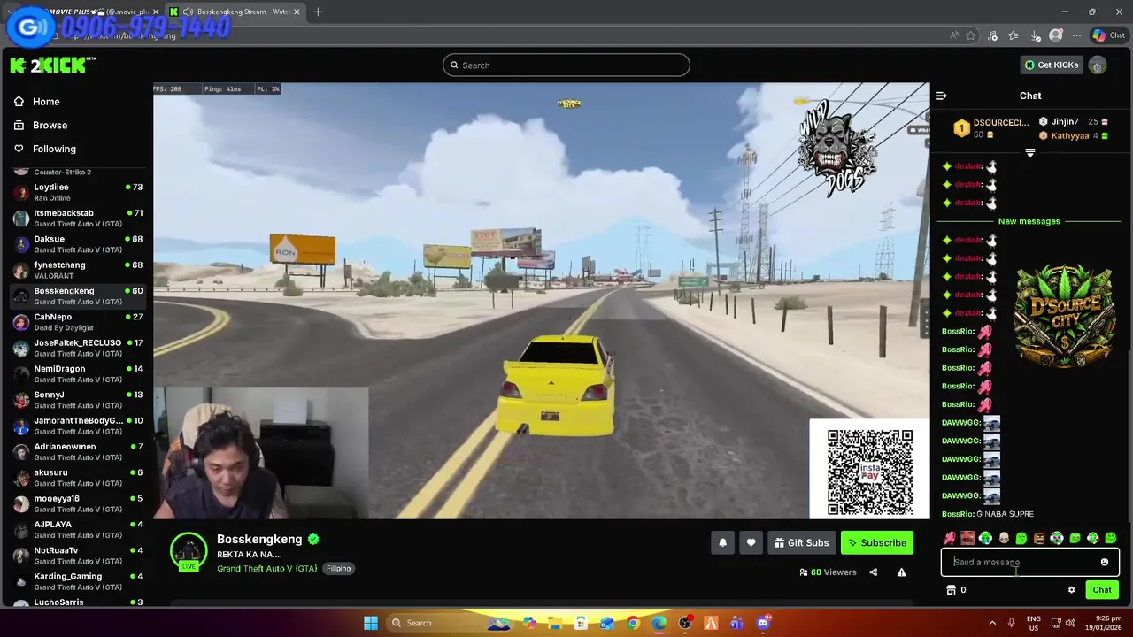Click the heart follow button
This screenshot has width=1133, height=637.
click(x=751, y=542)
